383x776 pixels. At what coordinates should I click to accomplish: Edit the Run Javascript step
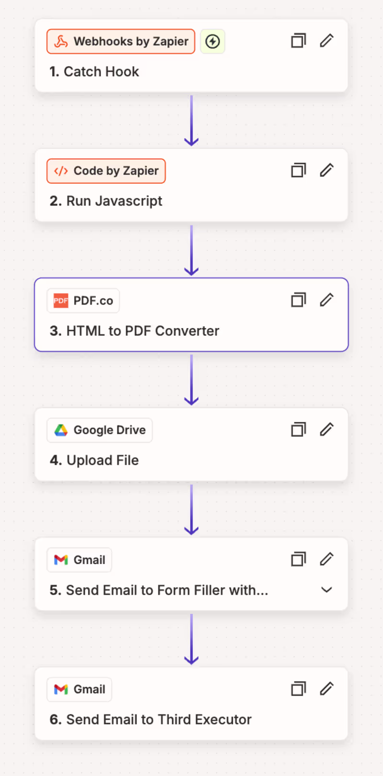click(x=327, y=170)
